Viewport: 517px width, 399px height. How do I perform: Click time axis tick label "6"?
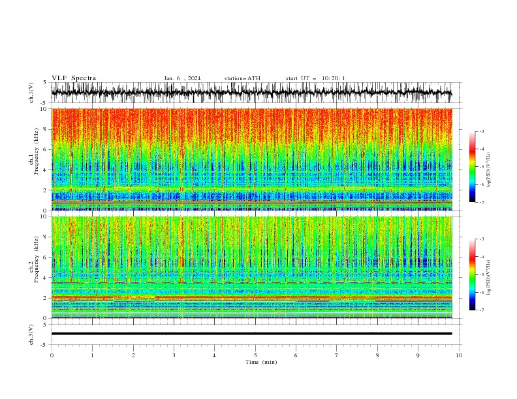(296, 355)
